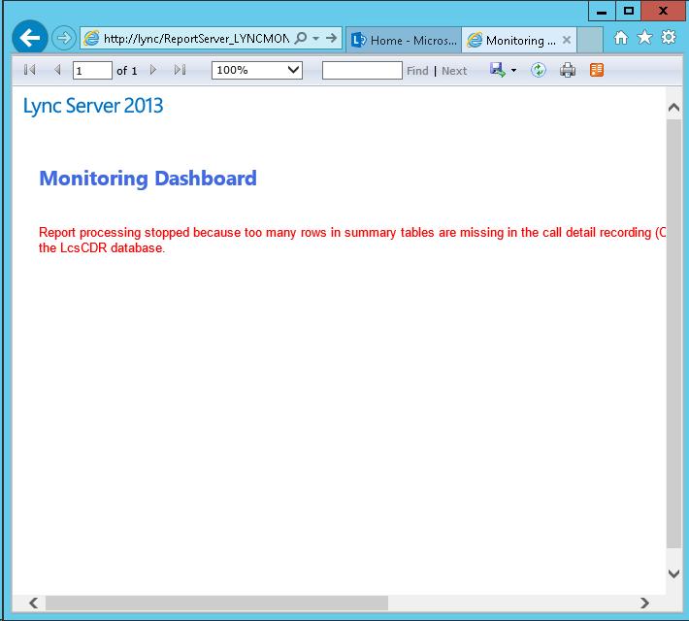Open the 100% zoom dropdown
Viewport: 689px width, 621px height.
257,70
